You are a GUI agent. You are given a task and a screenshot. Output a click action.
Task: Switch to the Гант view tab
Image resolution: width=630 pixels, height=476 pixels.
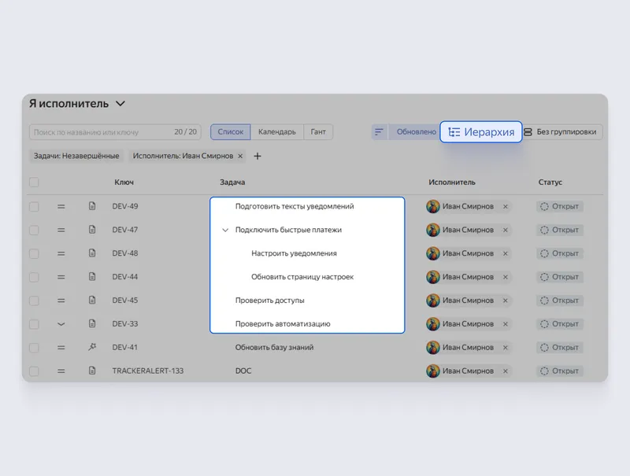(318, 131)
